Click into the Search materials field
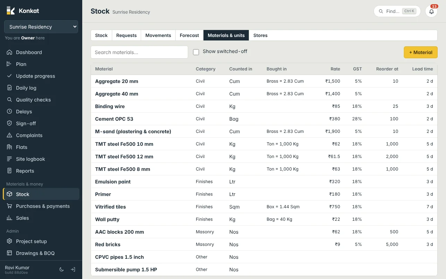446x279 pixels. [x=139, y=52]
